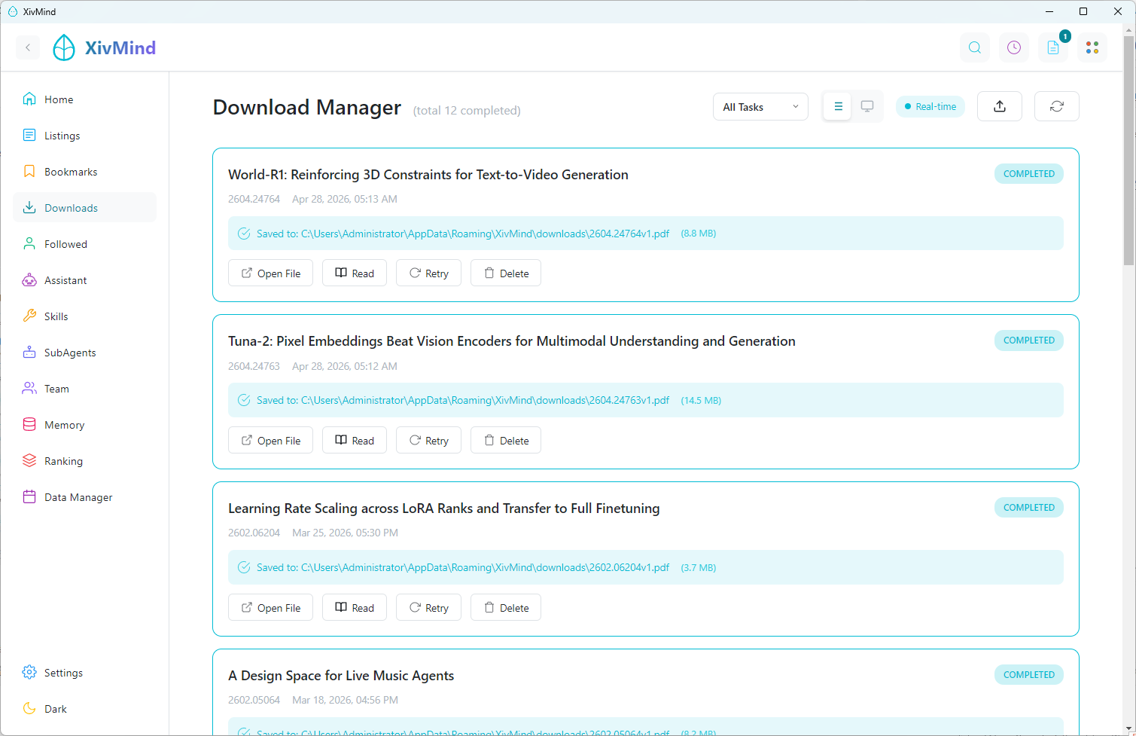Delete the World-R1 download
Screen dimensions: 1136x736
coord(506,273)
